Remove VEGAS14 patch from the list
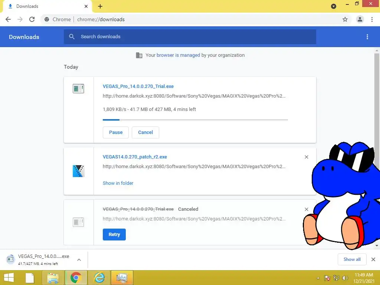This screenshot has height=285, width=380. coord(307,157)
